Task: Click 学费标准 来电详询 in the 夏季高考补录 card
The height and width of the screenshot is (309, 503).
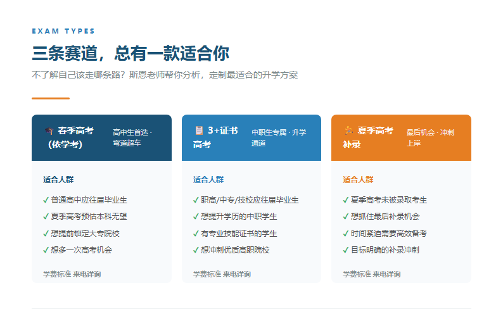Action: [x=371, y=274]
